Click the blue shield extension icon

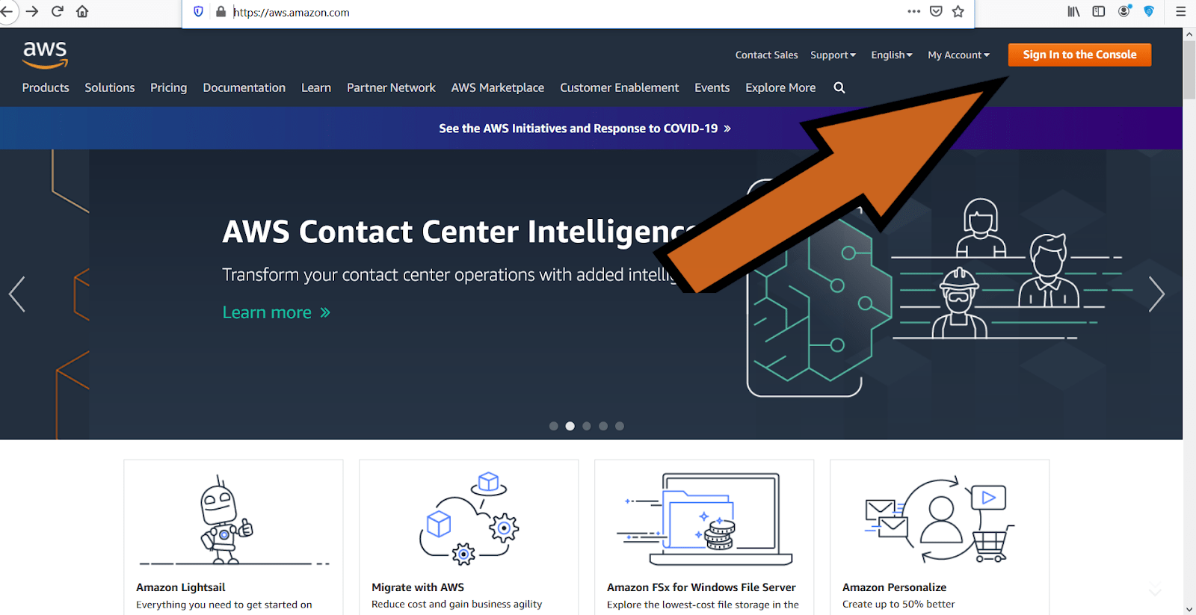(1149, 11)
